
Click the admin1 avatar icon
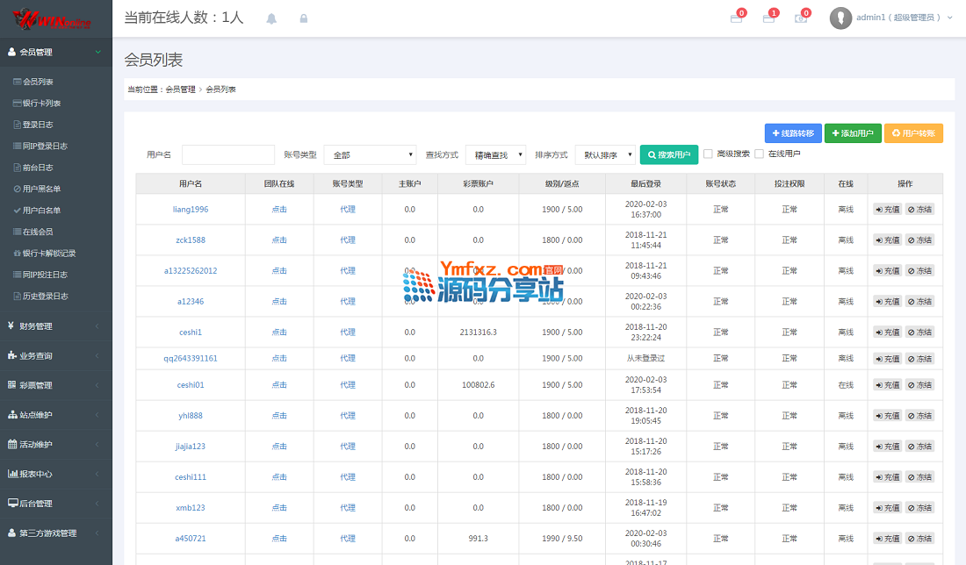click(840, 18)
